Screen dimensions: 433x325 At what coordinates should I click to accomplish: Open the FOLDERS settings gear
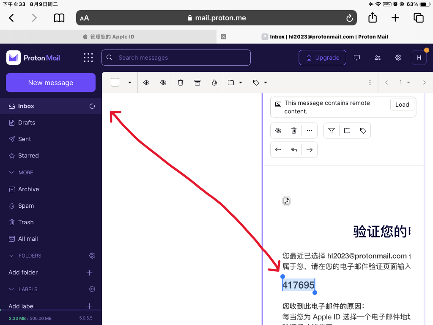click(x=92, y=256)
